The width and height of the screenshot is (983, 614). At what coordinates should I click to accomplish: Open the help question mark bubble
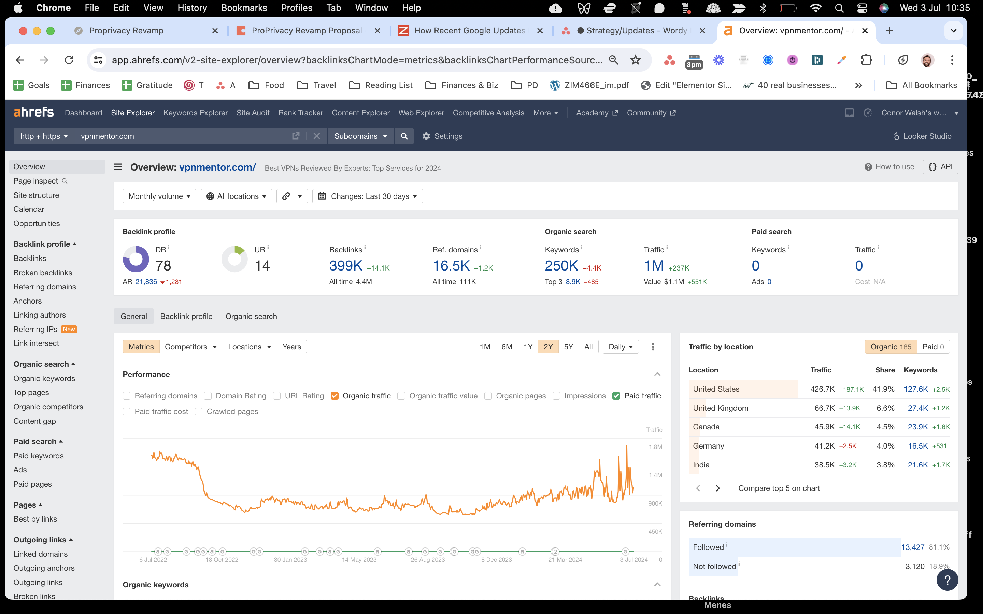(x=947, y=580)
